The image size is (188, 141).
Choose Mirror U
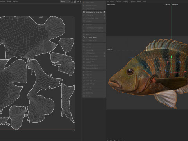pos(94,44)
